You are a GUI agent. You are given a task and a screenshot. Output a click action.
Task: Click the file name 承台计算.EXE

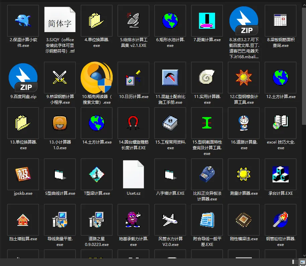(281, 193)
